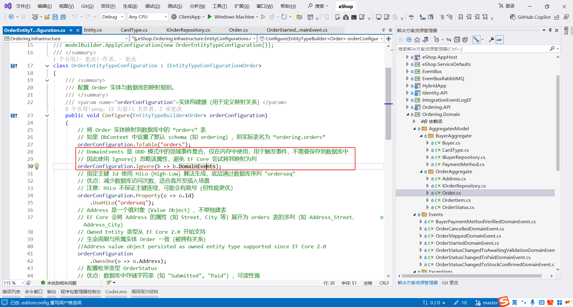
Task: Start without debugging using the outlined play icon
Action: click(x=263, y=17)
